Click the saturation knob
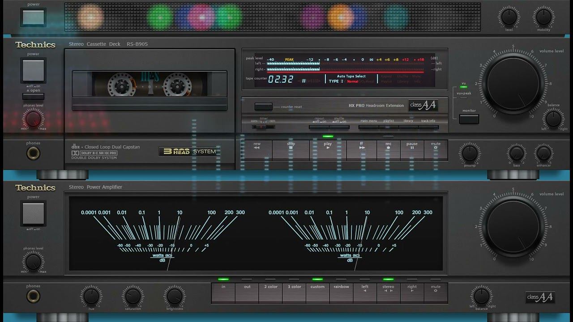 (133, 297)
